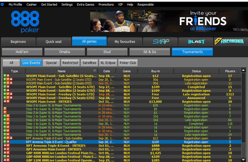This screenshot has height=162, width=248.
Task: Filter tournaments by Special
Action: (51, 63)
